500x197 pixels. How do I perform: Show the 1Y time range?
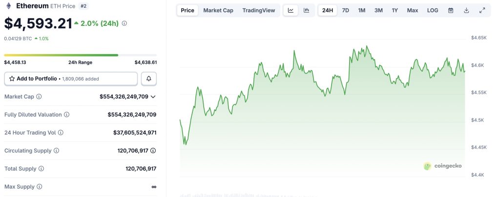click(395, 10)
